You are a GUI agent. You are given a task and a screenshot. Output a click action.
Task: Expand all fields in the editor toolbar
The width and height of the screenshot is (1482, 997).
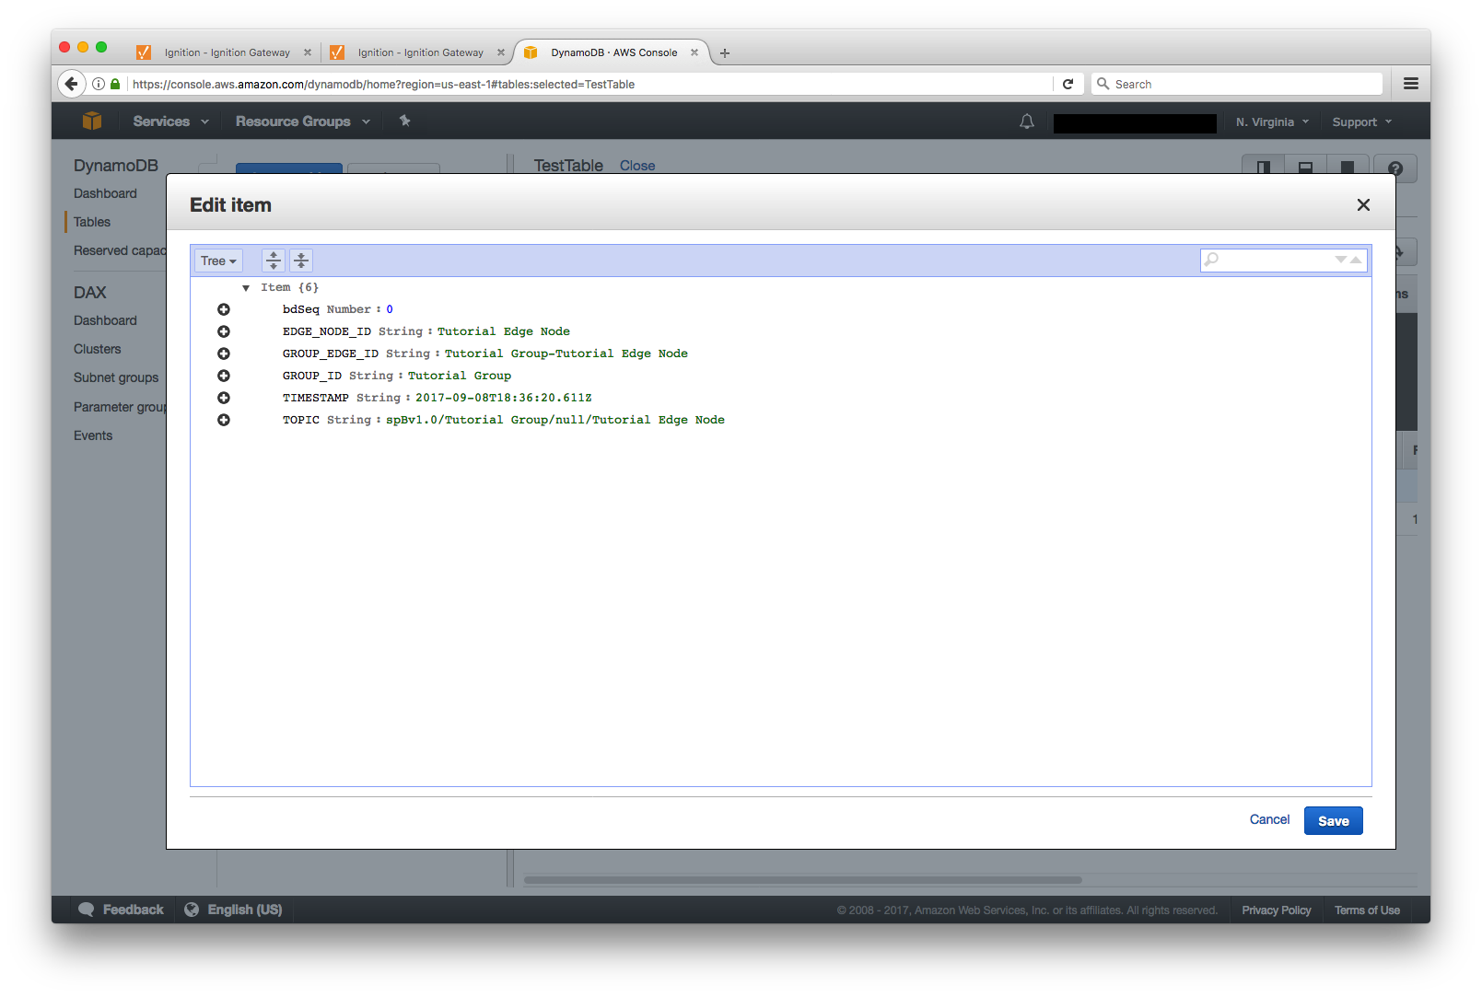click(274, 261)
